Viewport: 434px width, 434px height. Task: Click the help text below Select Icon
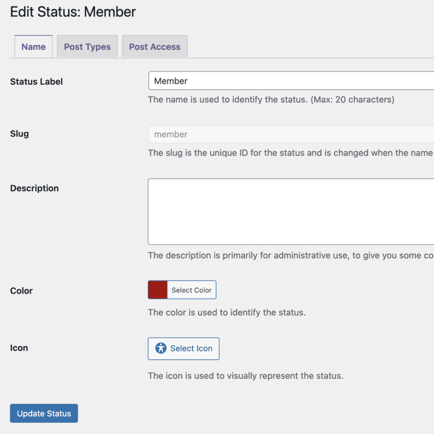[245, 376]
